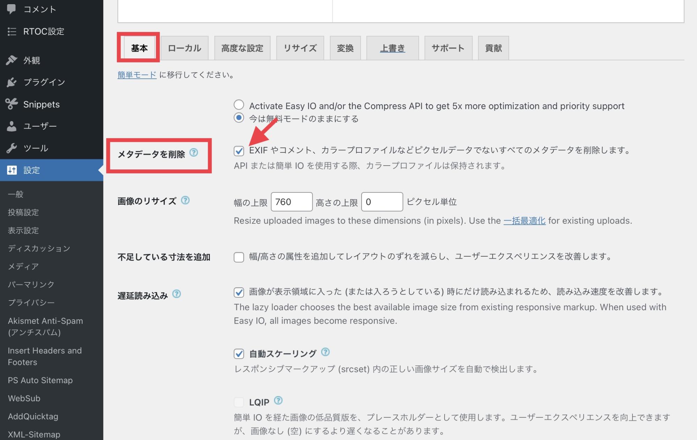Open help icon beside 画像のリサイズ
697x440 pixels.
pos(185,200)
